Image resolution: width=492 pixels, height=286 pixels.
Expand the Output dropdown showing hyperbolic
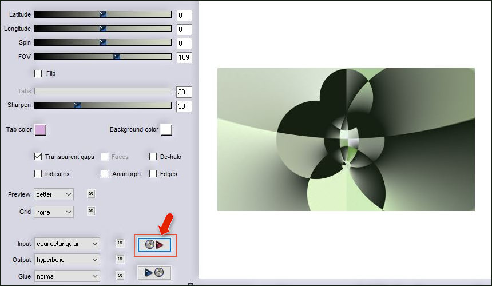tap(67, 260)
